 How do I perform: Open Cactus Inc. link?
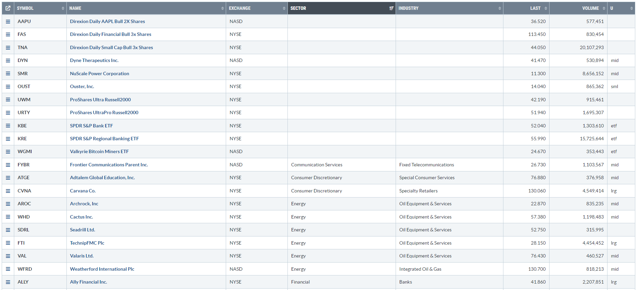coord(81,217)
